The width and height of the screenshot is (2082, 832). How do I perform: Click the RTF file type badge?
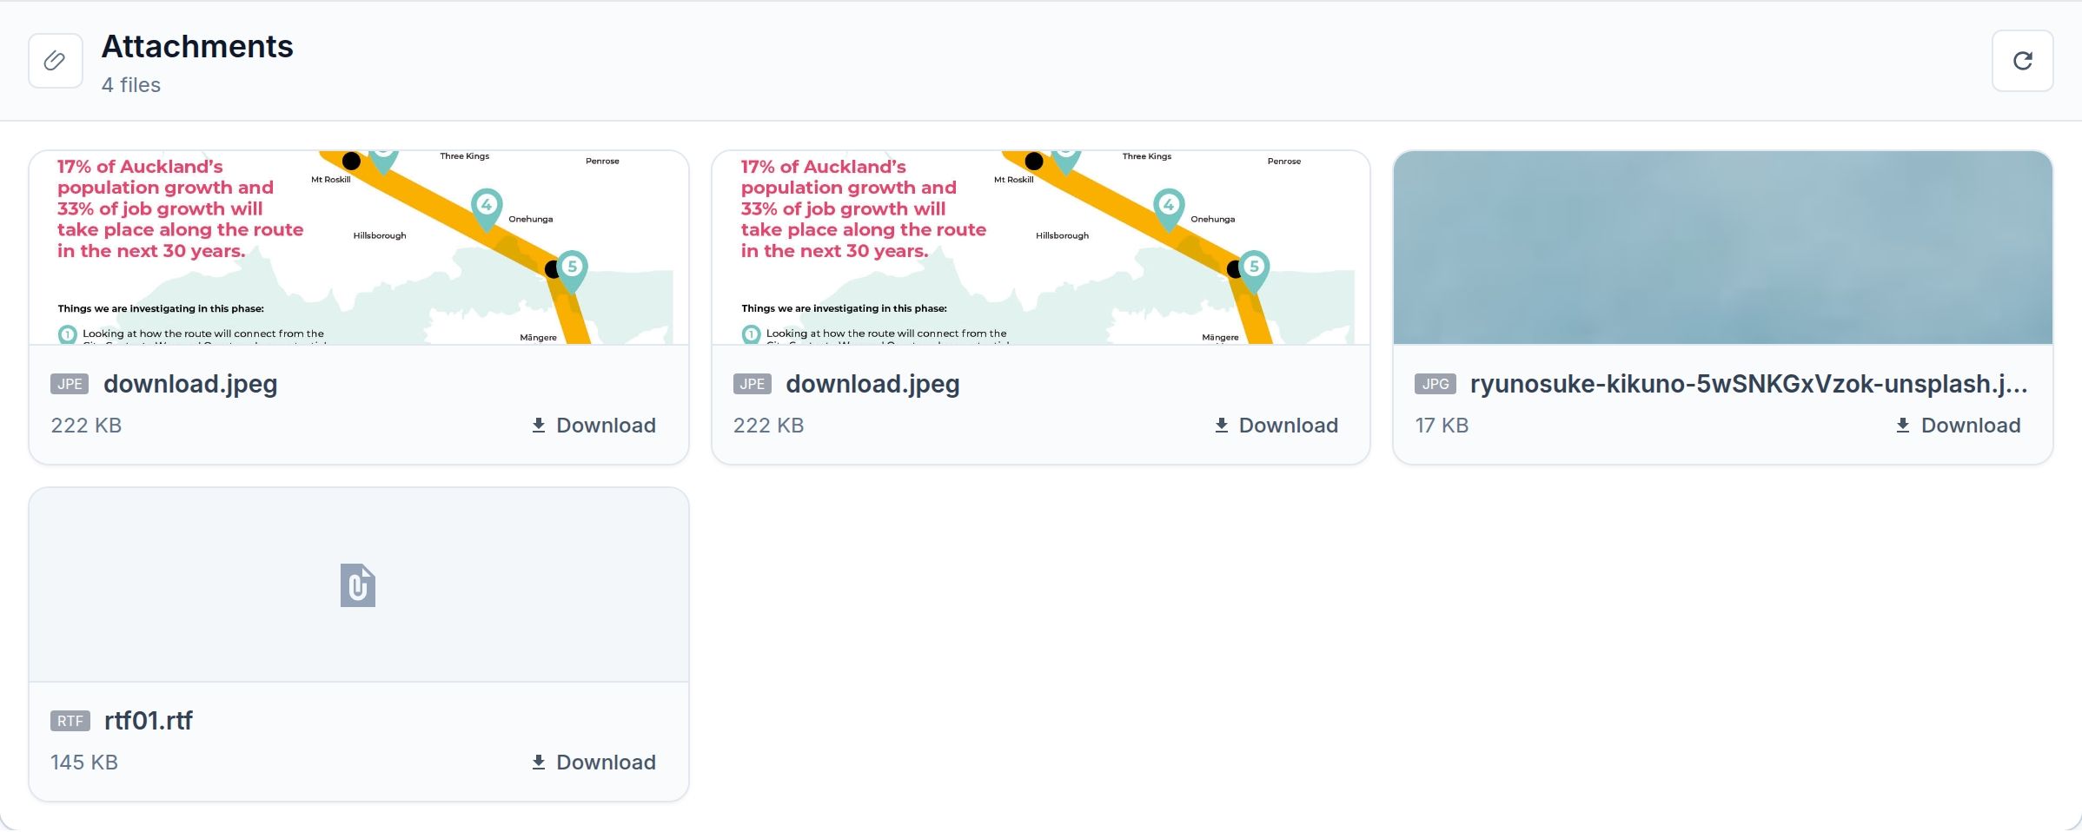(x=70, y=721)
